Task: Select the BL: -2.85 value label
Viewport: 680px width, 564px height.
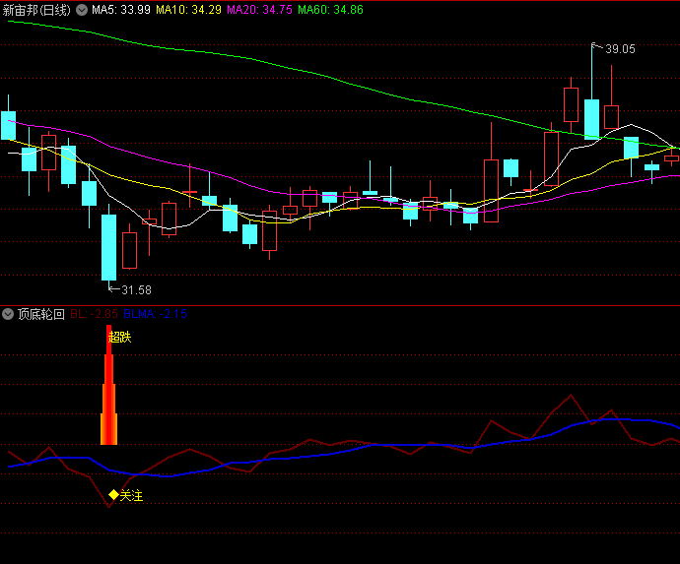Action: click(x=94, y=314)
